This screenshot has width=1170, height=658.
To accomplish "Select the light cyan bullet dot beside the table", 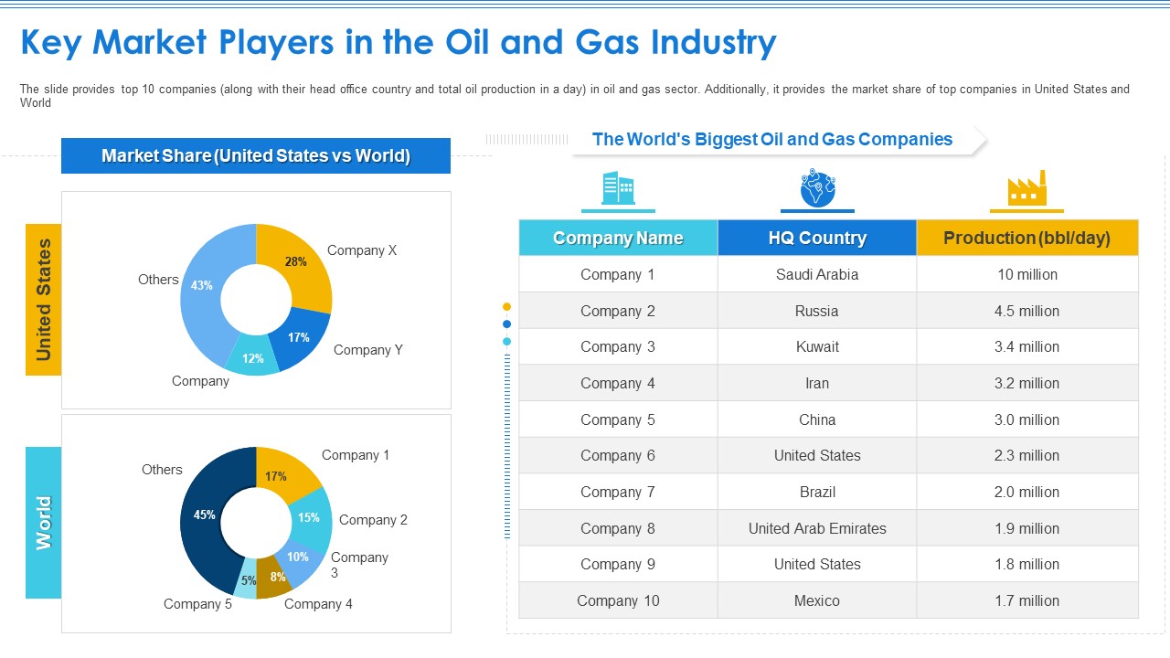I will (507, 342).
